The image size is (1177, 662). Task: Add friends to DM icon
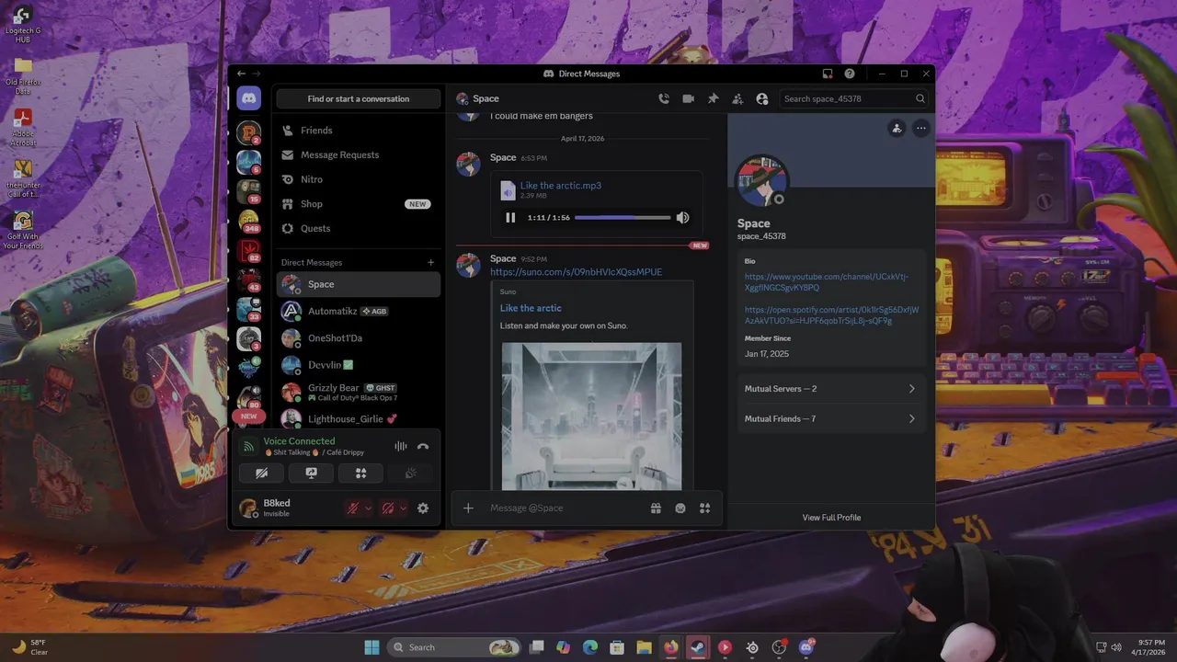pyautogui.click(x=737, y=98)
